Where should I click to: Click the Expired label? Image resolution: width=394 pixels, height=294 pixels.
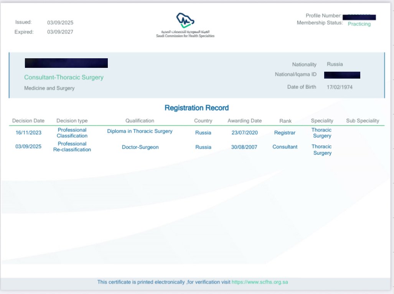click(x=24, y=32)
